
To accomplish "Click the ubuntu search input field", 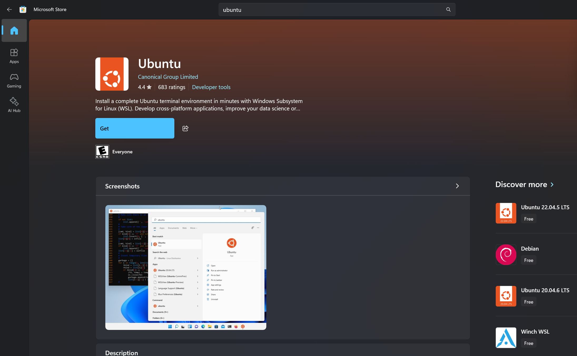I will (x=332, y=10).
